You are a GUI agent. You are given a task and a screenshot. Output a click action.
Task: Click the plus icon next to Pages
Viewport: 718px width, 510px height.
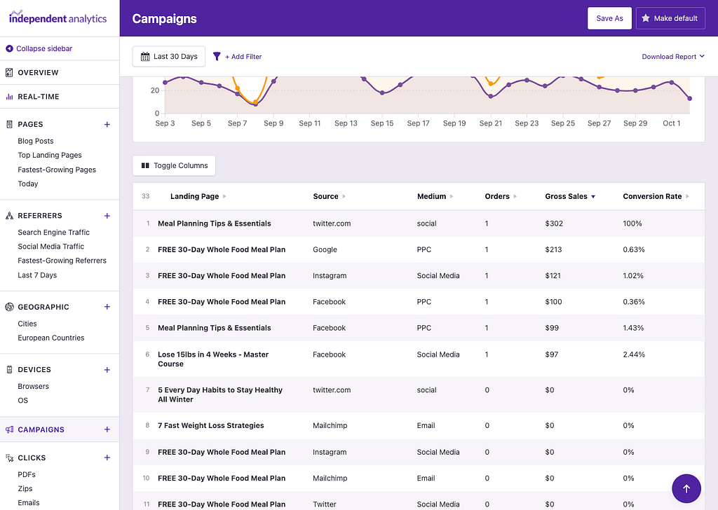tap(107, 124)
